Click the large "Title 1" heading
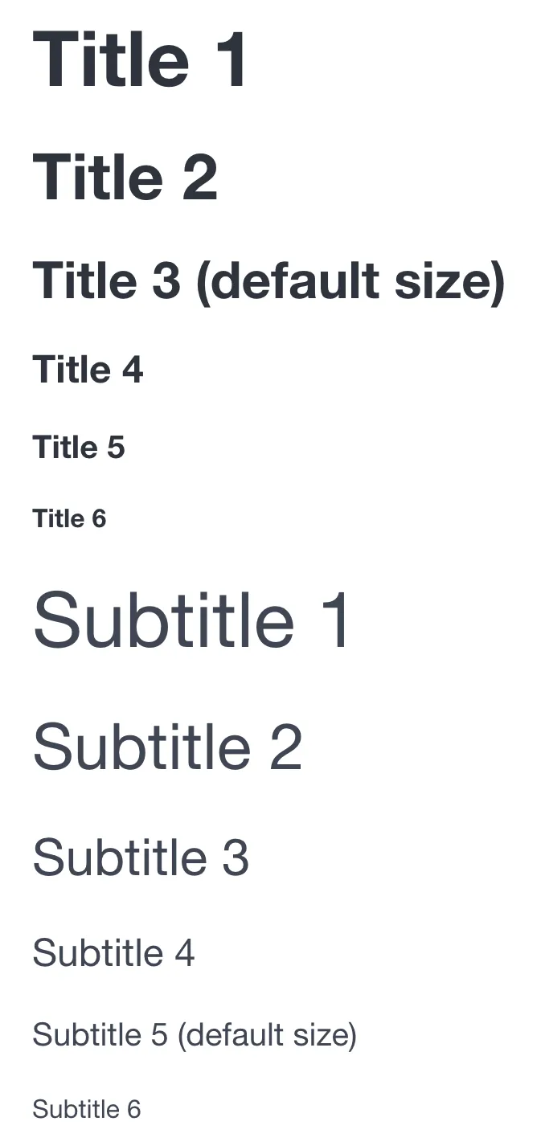Screen dimensions: 545x1146 140,60
